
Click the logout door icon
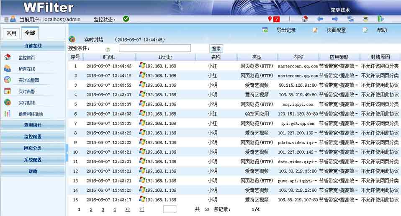(x=380, y=19)
